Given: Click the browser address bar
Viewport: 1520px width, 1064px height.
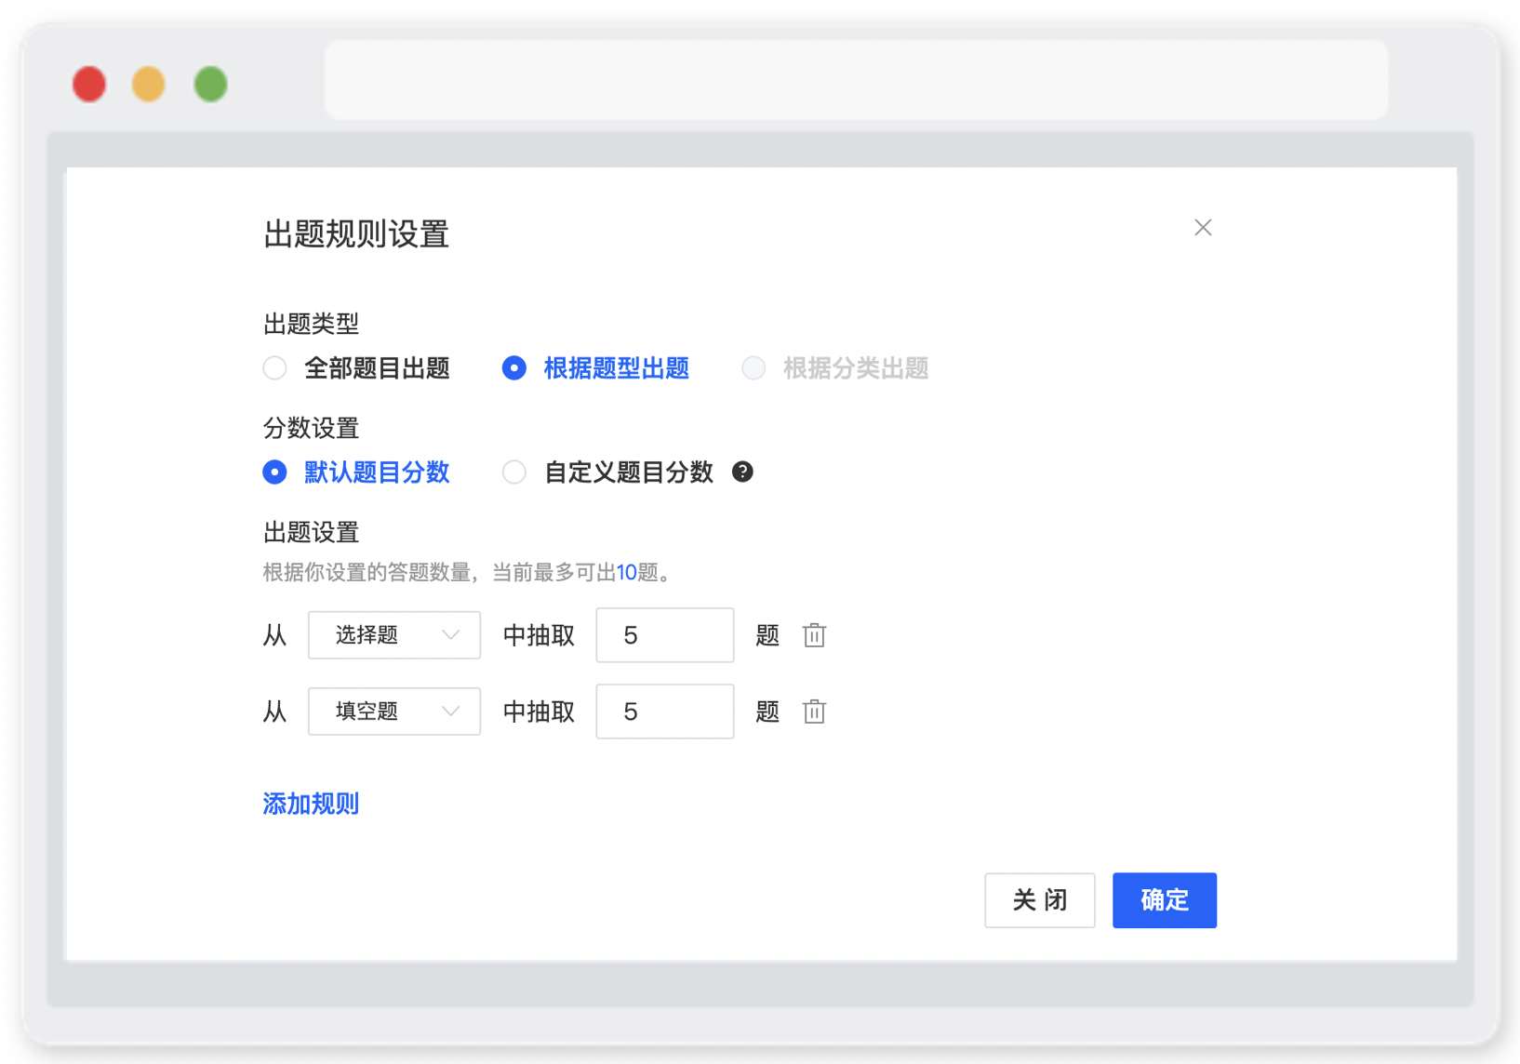Looking at the screenshot, I should 856,80.
